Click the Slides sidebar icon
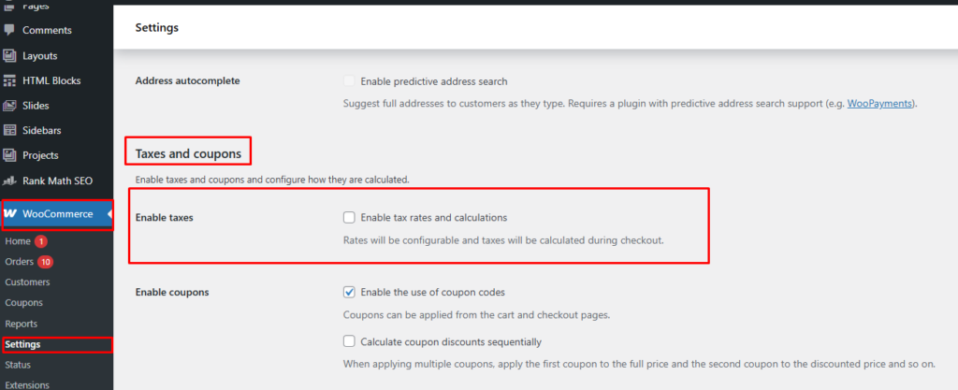The image size is (958, 390). pos(10,106)
